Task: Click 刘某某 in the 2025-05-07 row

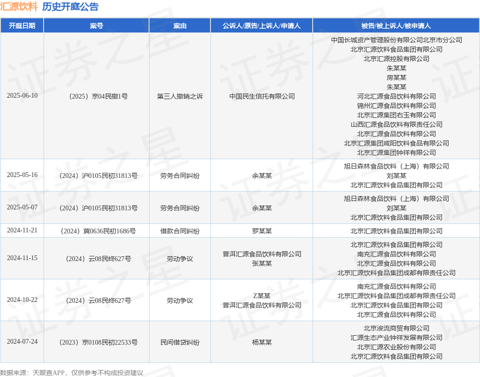Action: point(397,208)
